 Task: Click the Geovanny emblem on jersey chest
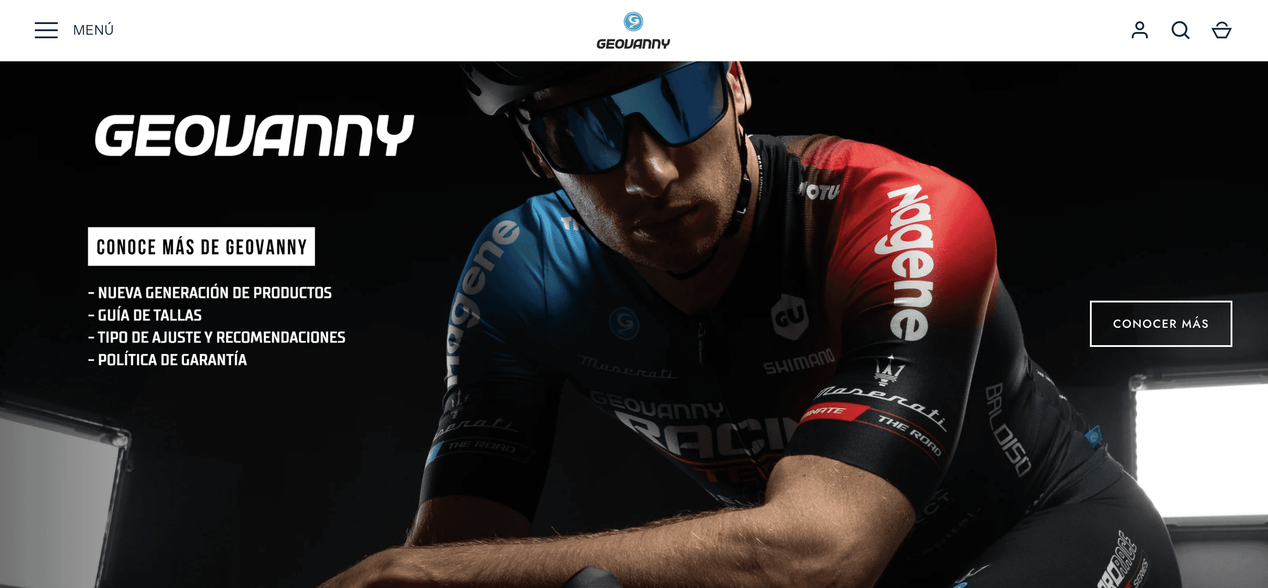[x=625, y=323]
